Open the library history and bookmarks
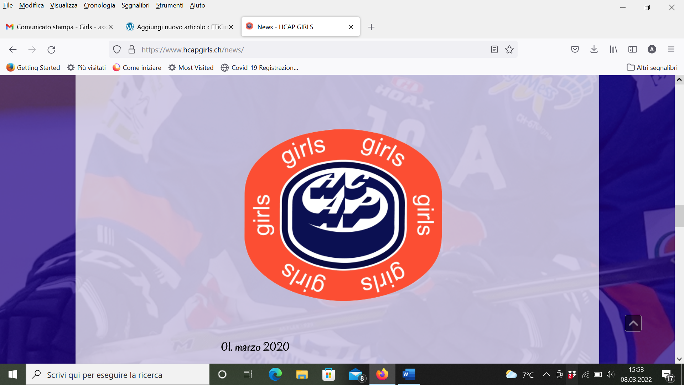The image size is (684, 385). [x=613, y=50]
